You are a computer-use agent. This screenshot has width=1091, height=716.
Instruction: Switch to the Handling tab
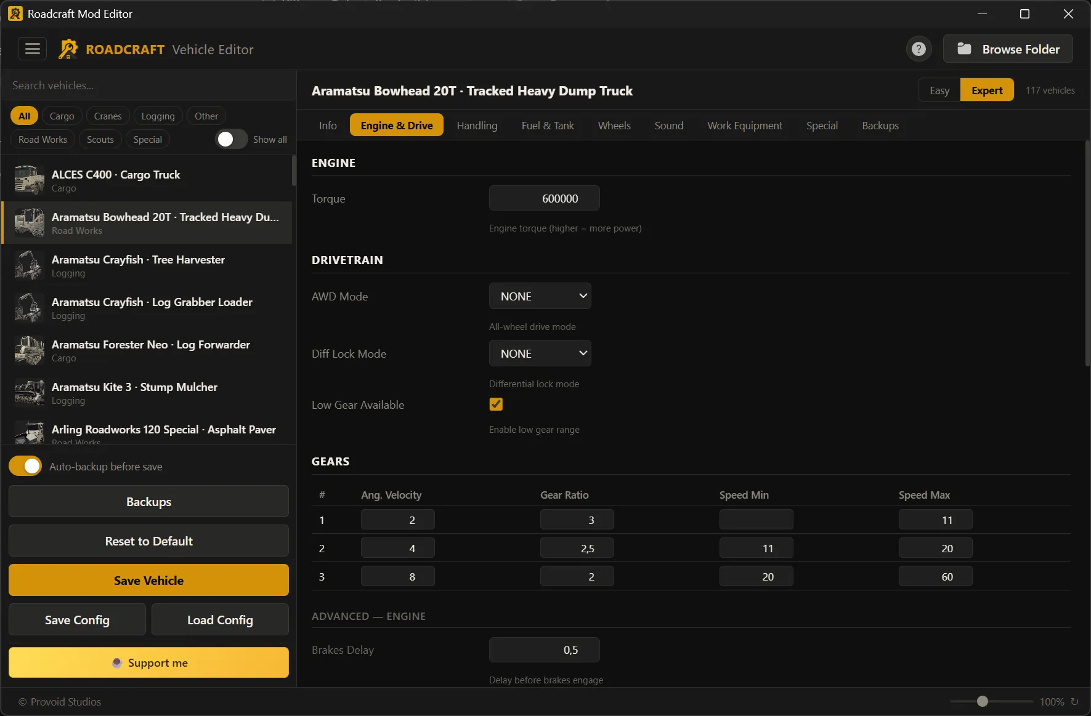coord(477,125)
